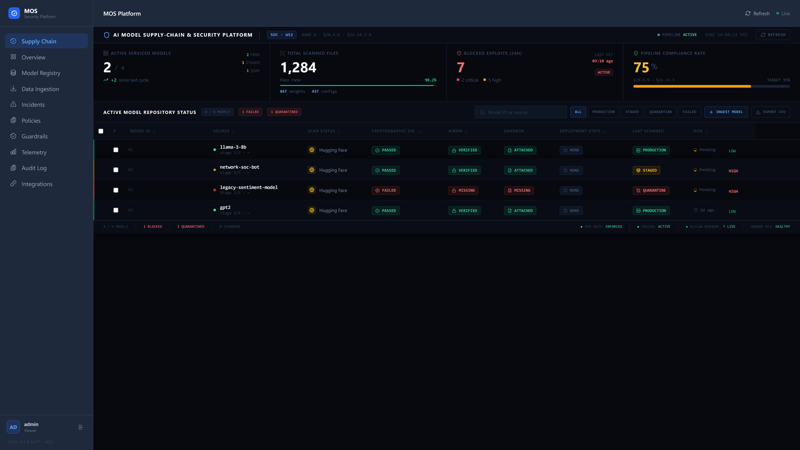Check the legacy-sentiment-model row checkbox
800x450 pixels.
116,190
